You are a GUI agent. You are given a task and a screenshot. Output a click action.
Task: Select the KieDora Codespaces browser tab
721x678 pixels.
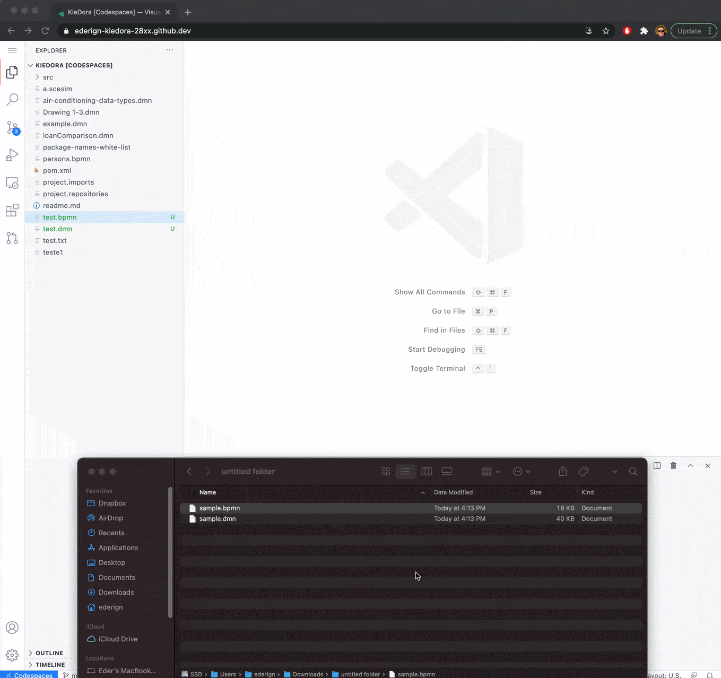(x=112, y=12)
